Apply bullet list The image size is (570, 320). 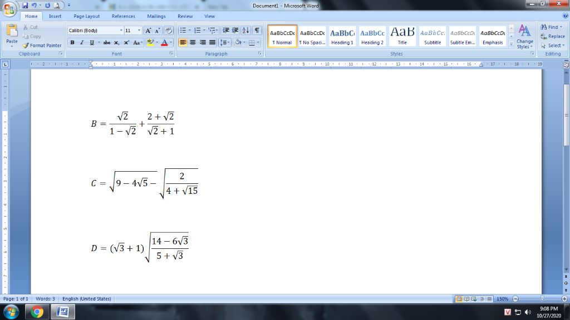pyautogui.click(x=183, y=31)
